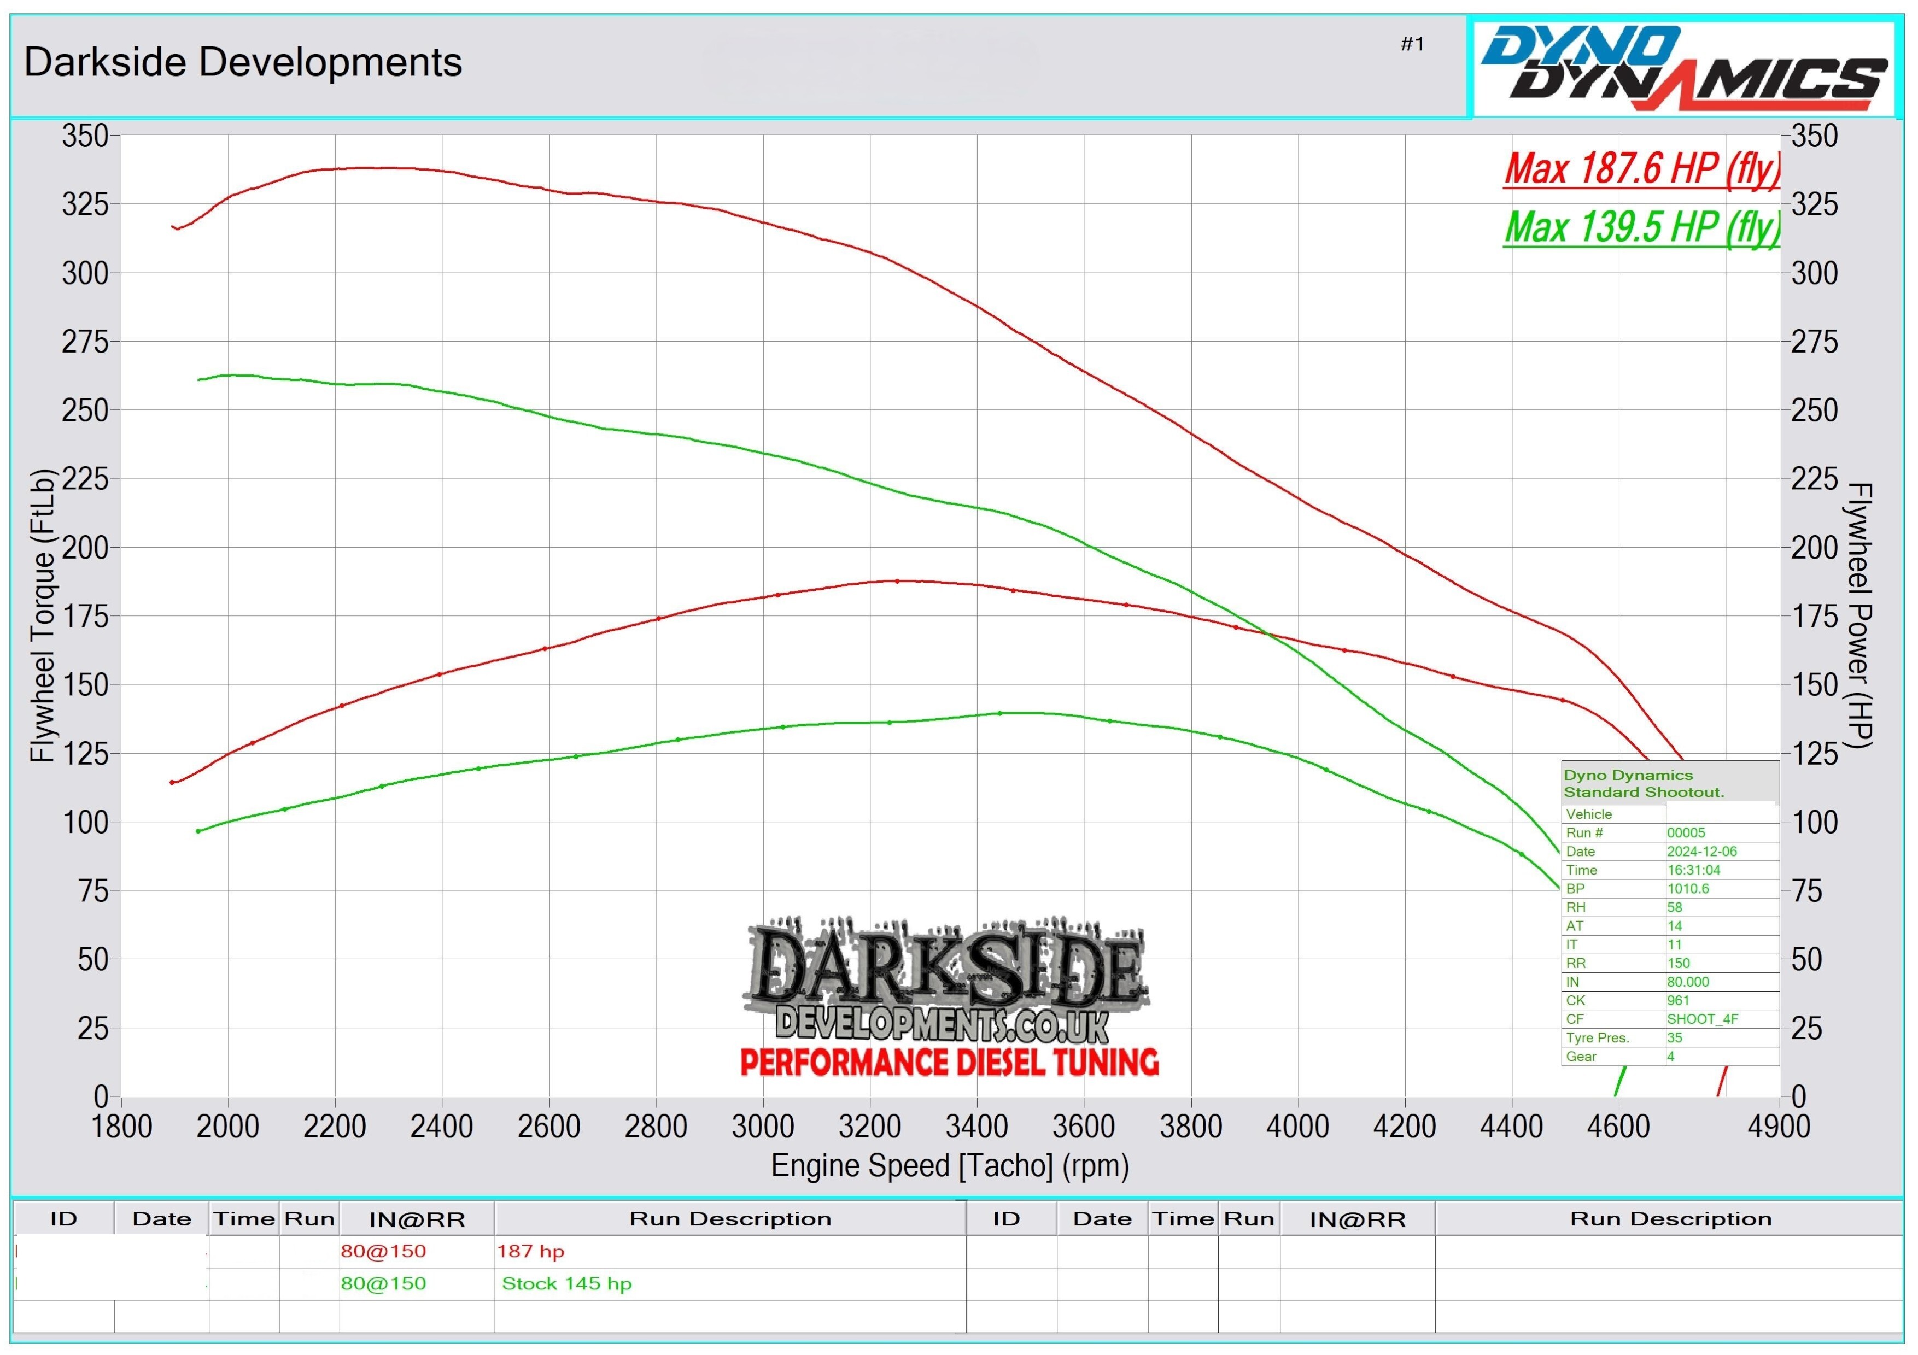Click the "3000" rpm tick label
Image resolution: width=1918 pixels, height=1355 pixels.
(763, 1126)
